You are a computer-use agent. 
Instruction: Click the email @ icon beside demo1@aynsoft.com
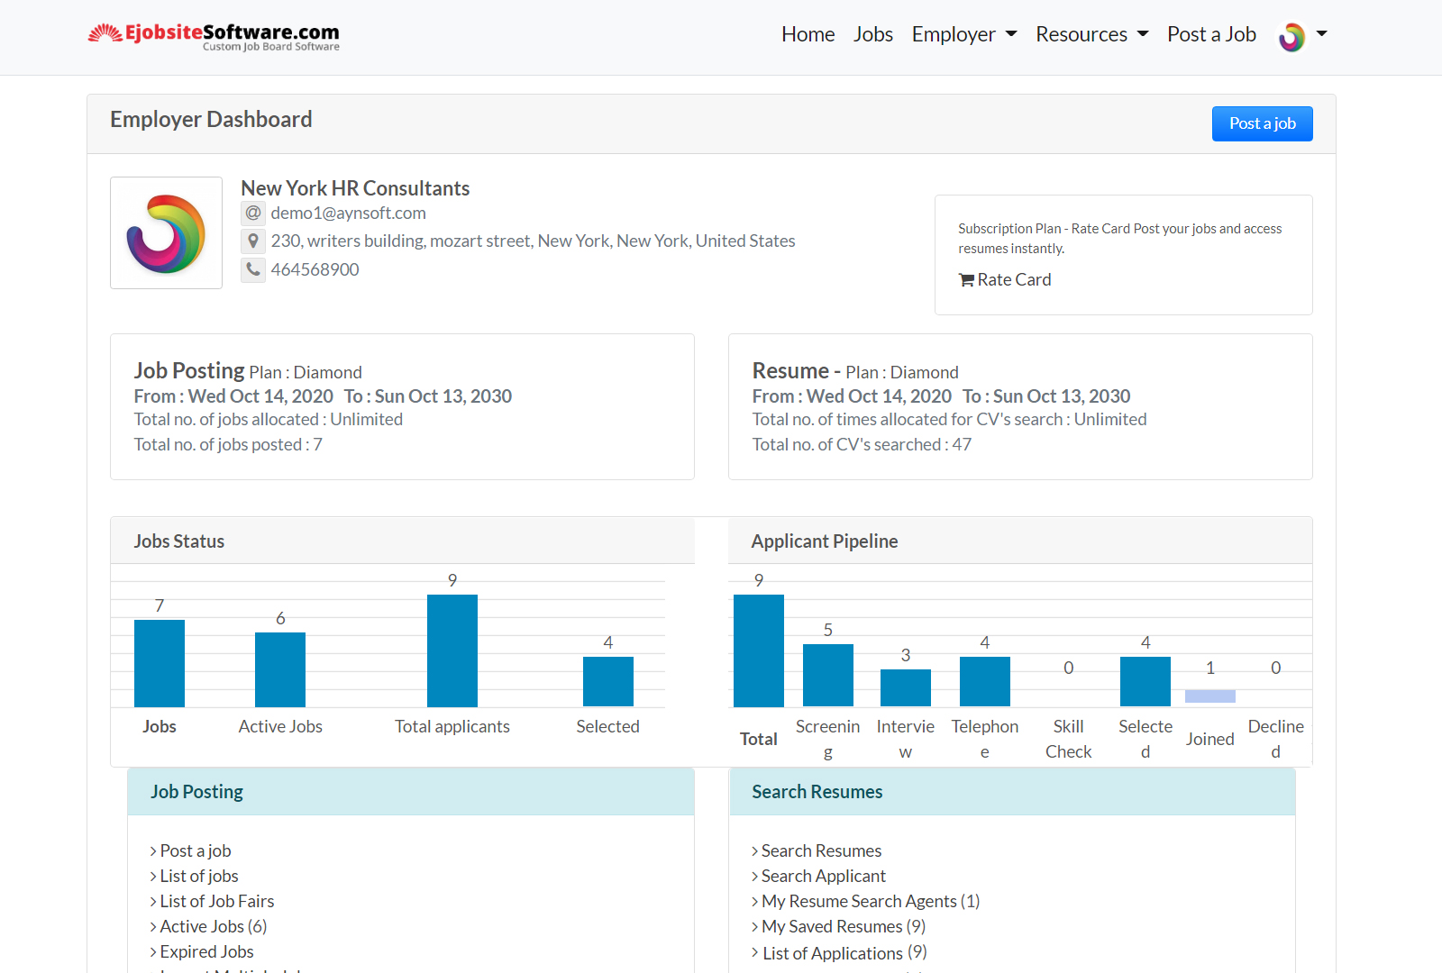click(x=253, y=213)
